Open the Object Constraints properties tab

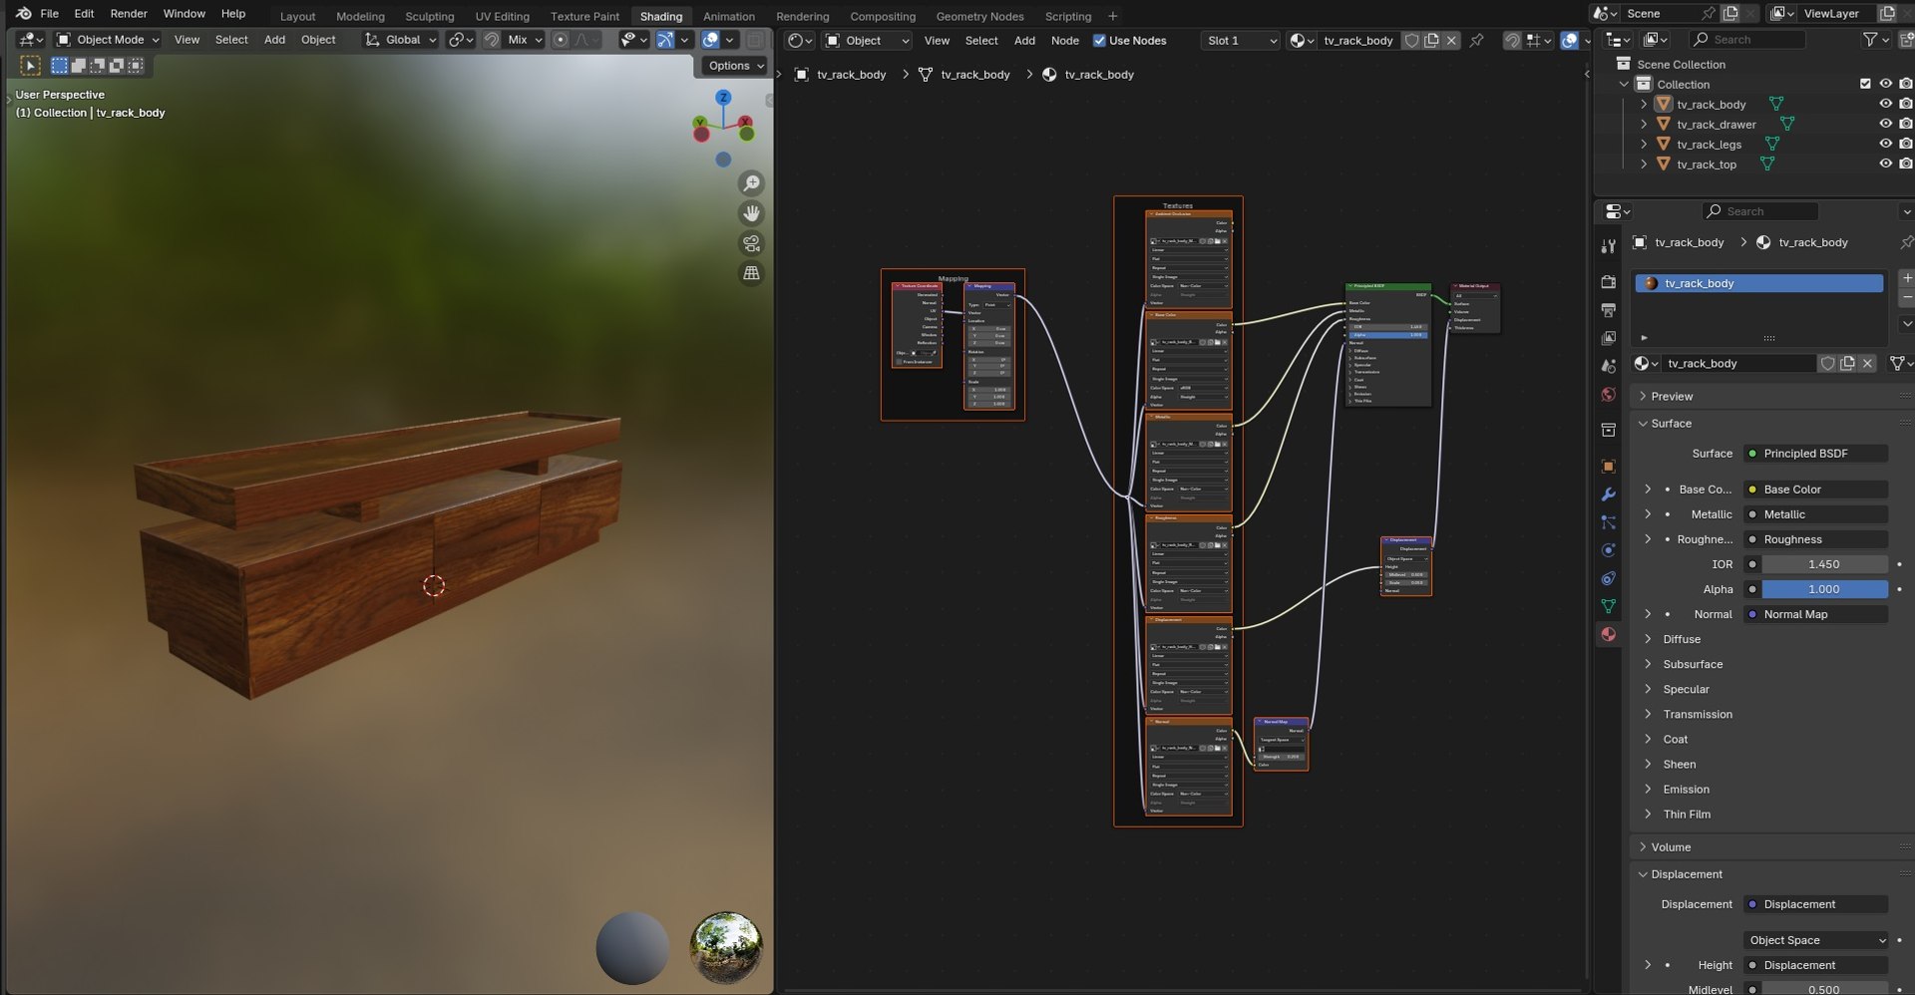[x=1608, y=578]
